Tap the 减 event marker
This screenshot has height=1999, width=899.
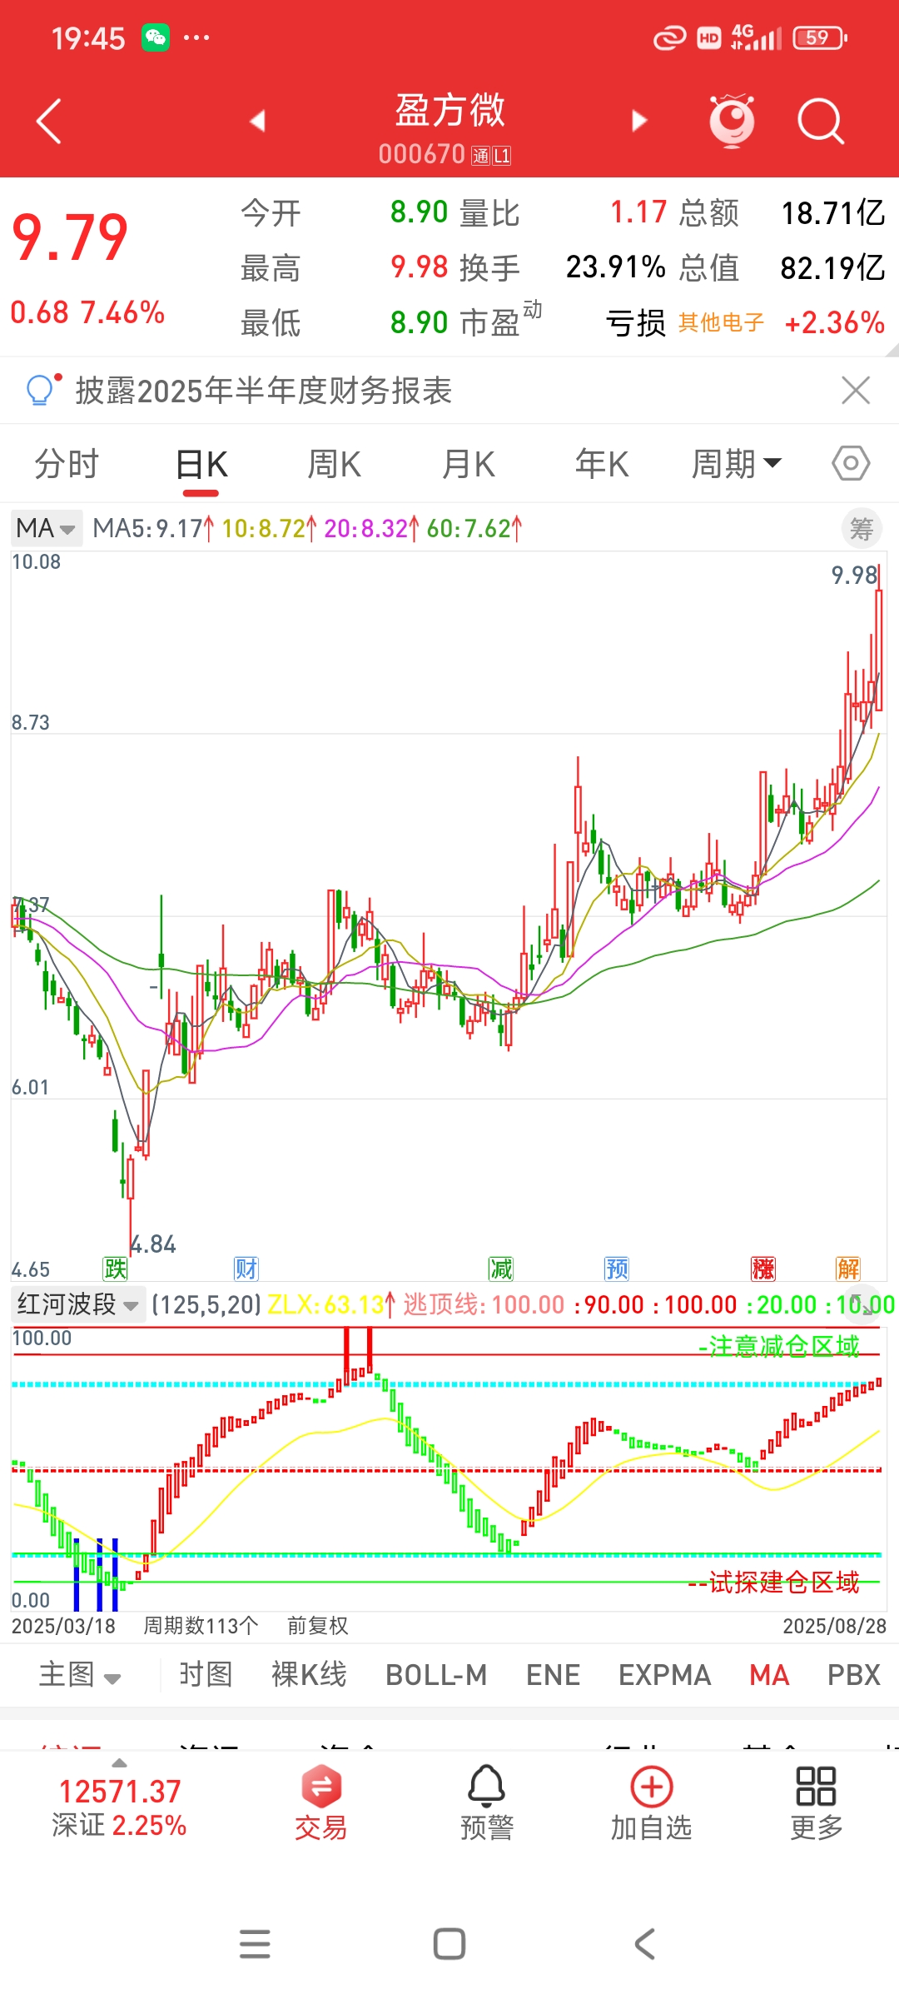click(501, 1269)
